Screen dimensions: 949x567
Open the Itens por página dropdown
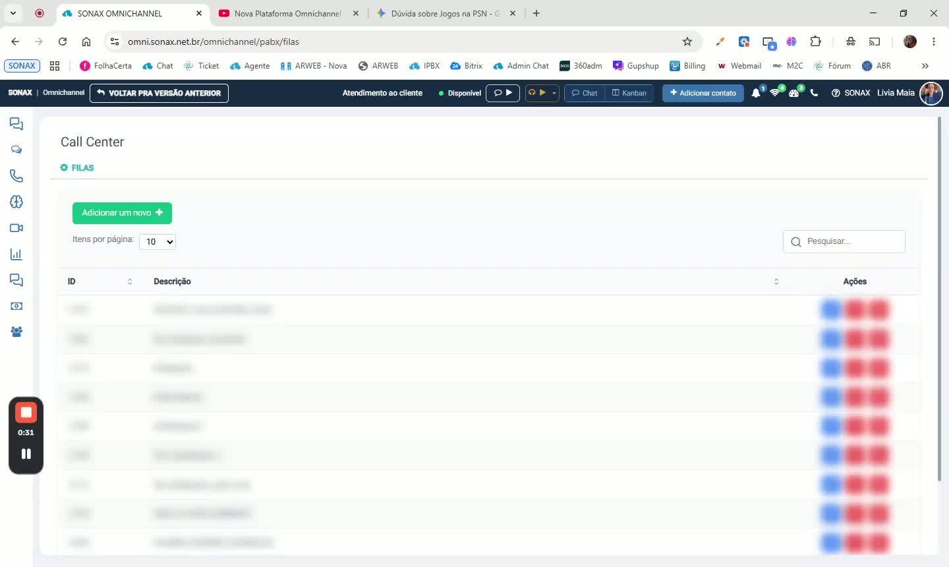point(158,241)
